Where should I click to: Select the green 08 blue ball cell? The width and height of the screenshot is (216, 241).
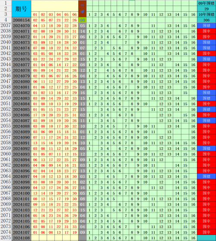coord(83,20)
